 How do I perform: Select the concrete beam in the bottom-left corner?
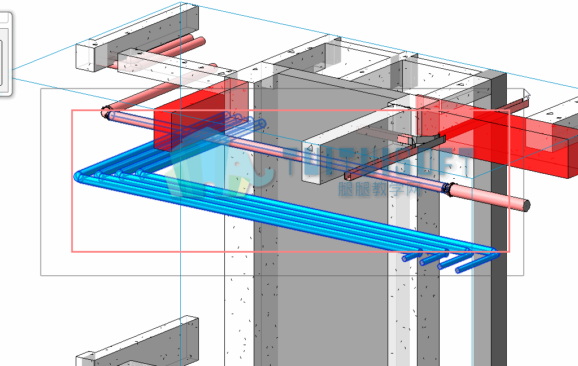pos(138,341)
